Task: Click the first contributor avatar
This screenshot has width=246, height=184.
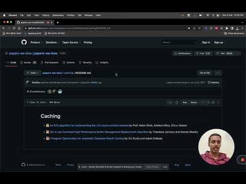Action: tap(50, 91)
